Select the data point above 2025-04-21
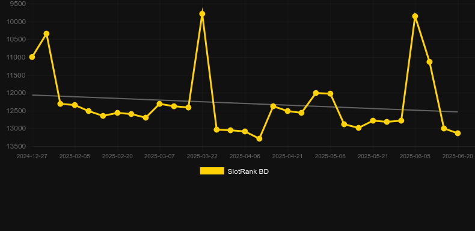Image resolution: width=475 pixels, height=231 pixels. point(287,111)
